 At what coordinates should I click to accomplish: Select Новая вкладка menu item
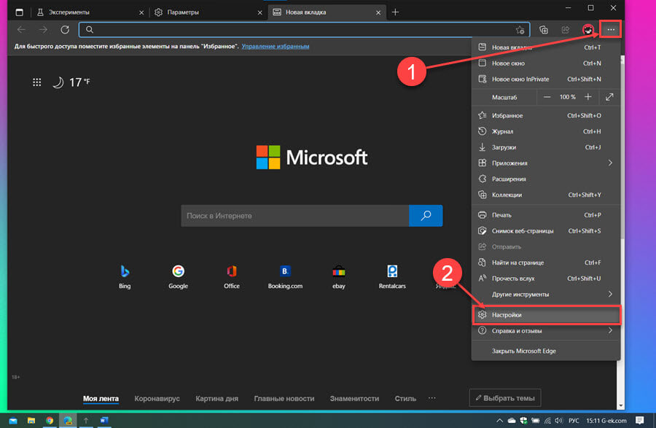click(545, 47)
